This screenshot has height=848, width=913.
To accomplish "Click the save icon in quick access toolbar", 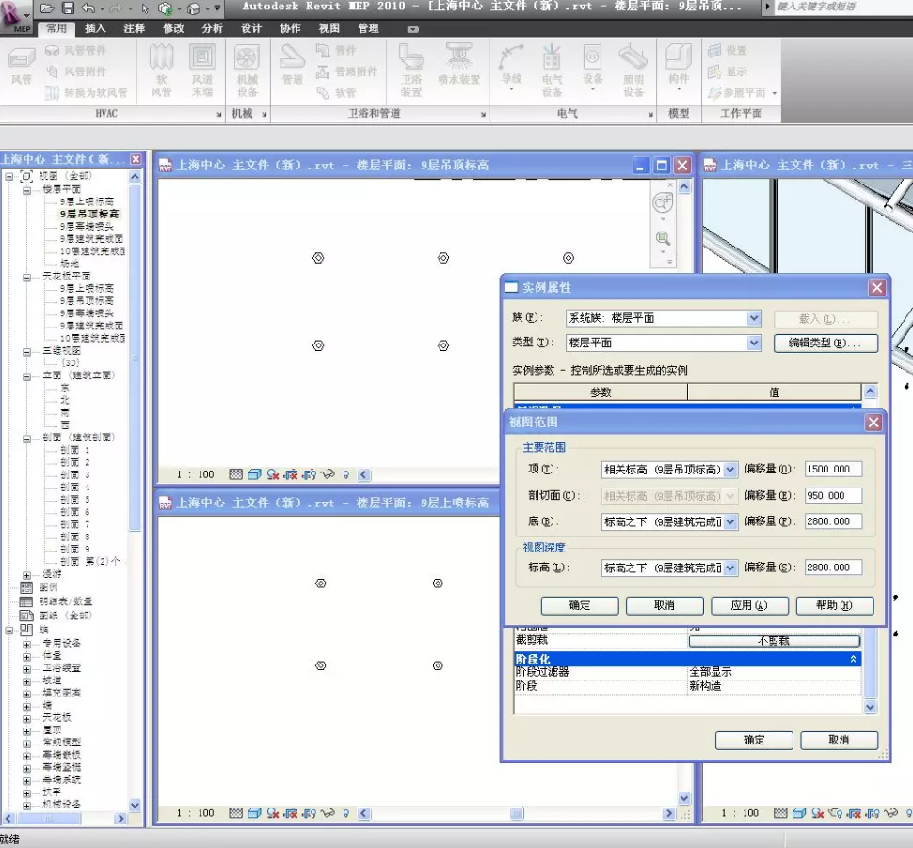I will tap(68, 8).
